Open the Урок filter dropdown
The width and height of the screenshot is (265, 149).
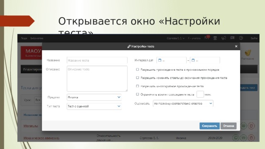tap(38, 100)
